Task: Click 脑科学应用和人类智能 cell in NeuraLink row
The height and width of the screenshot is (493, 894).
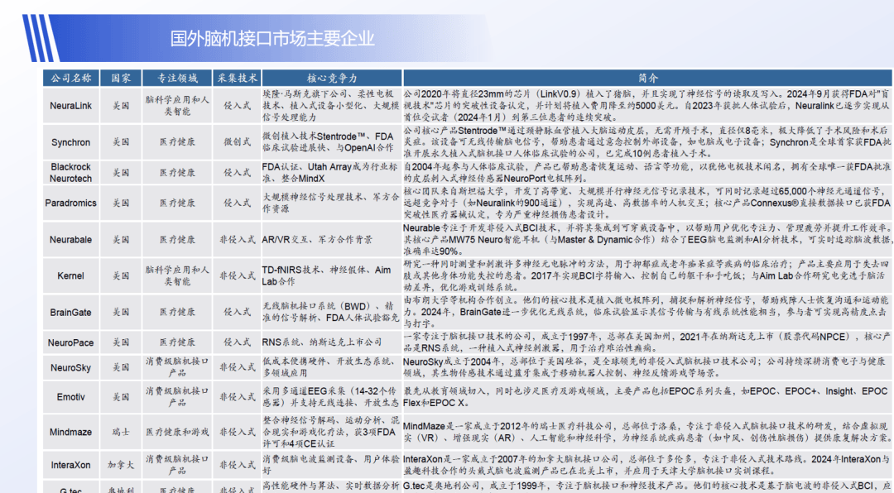Action: point(177,105)
